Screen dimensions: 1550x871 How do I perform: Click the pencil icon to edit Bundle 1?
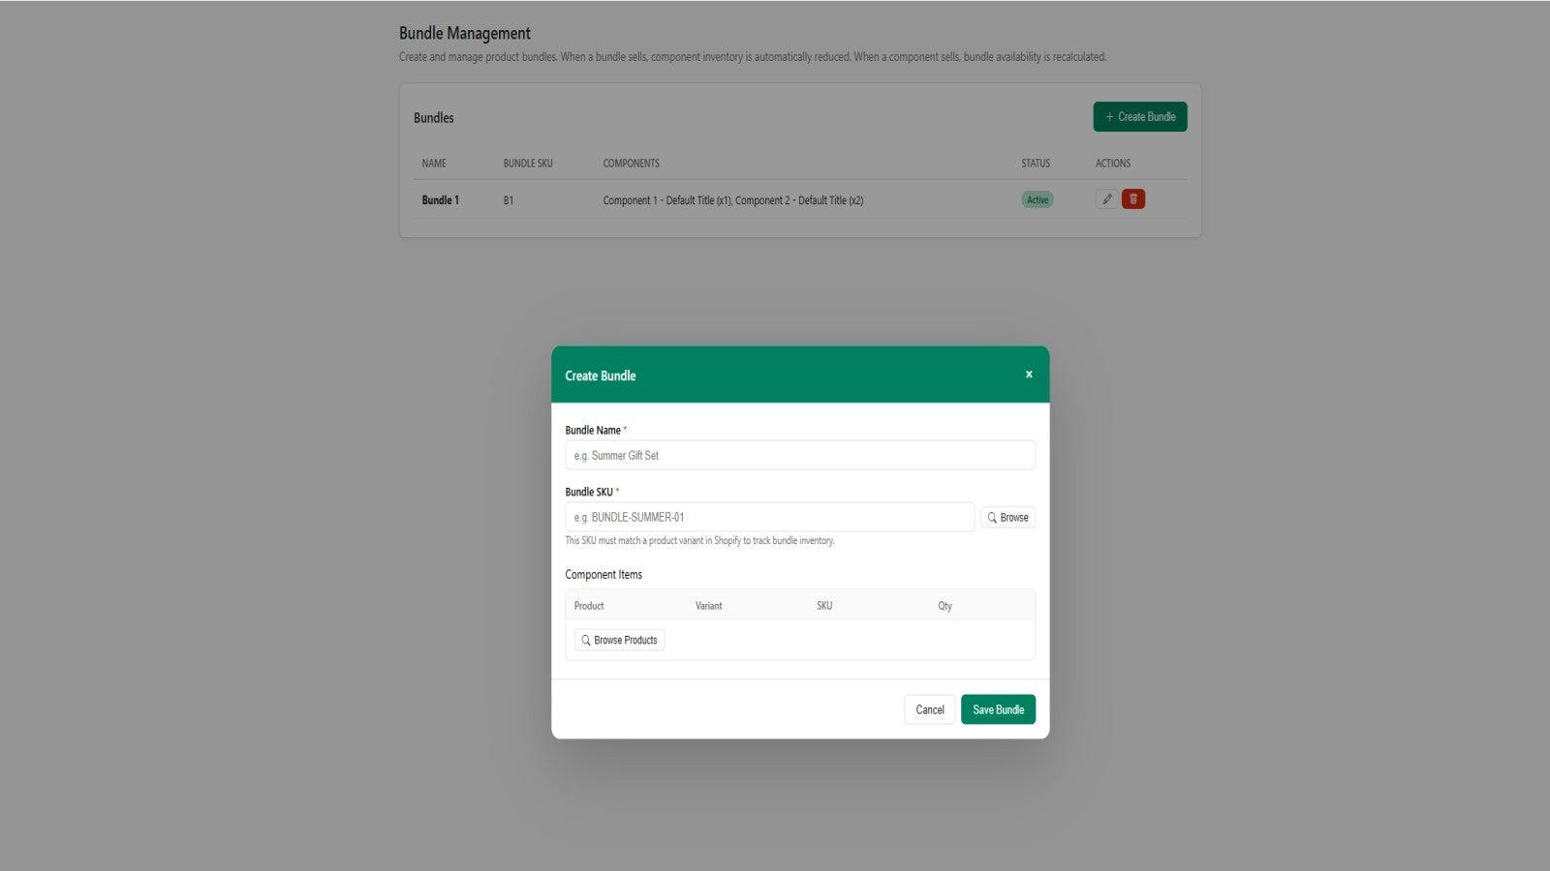click(1106, 198)
